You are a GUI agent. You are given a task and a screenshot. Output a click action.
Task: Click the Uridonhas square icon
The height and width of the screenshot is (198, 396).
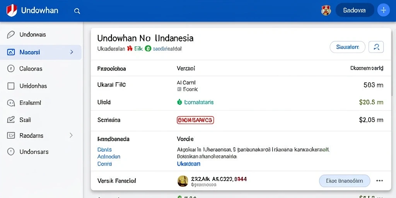click(x=11, y=86)
